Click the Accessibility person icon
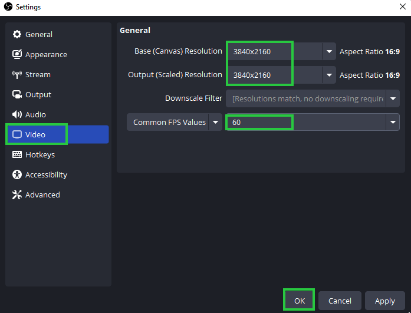The height and width of the screenshot is (313, 411). click(x=17, y=175)
